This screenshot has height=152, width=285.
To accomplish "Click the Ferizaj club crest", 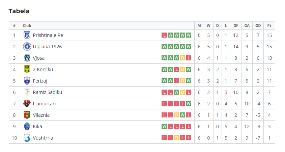I will 27,81.
